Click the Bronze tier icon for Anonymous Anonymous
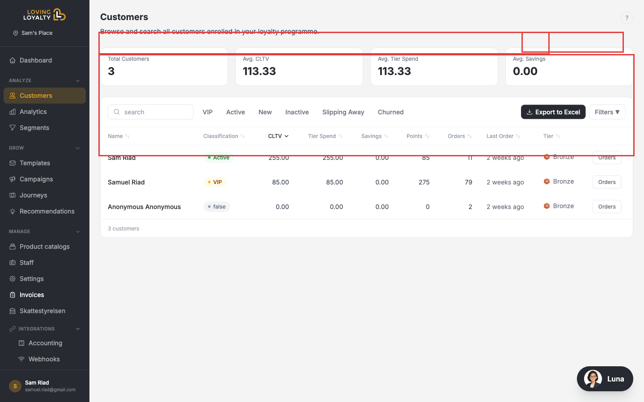The width and height of the screenshot is (644, 402). tap(547, 206)
